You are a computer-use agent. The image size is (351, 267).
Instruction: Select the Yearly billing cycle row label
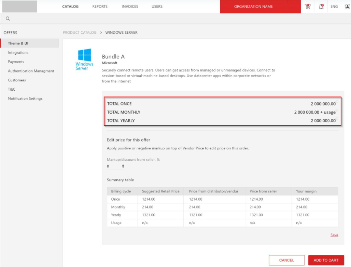tap(116, 215)
